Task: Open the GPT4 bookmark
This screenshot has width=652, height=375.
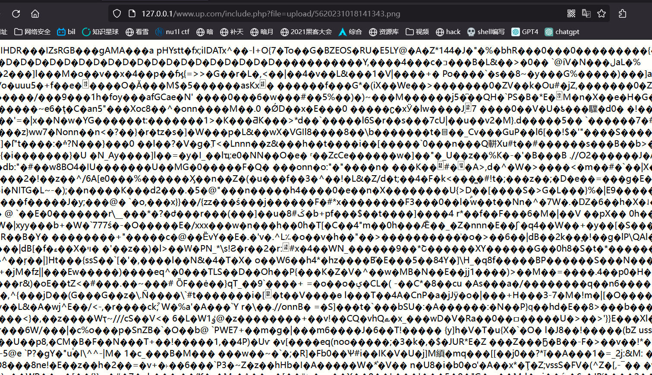Action: pyautogui.click(x=525, y=32)
